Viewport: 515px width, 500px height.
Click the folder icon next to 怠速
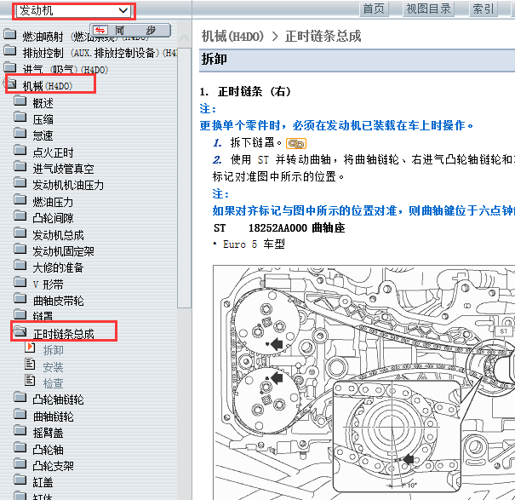click(20, 133)
